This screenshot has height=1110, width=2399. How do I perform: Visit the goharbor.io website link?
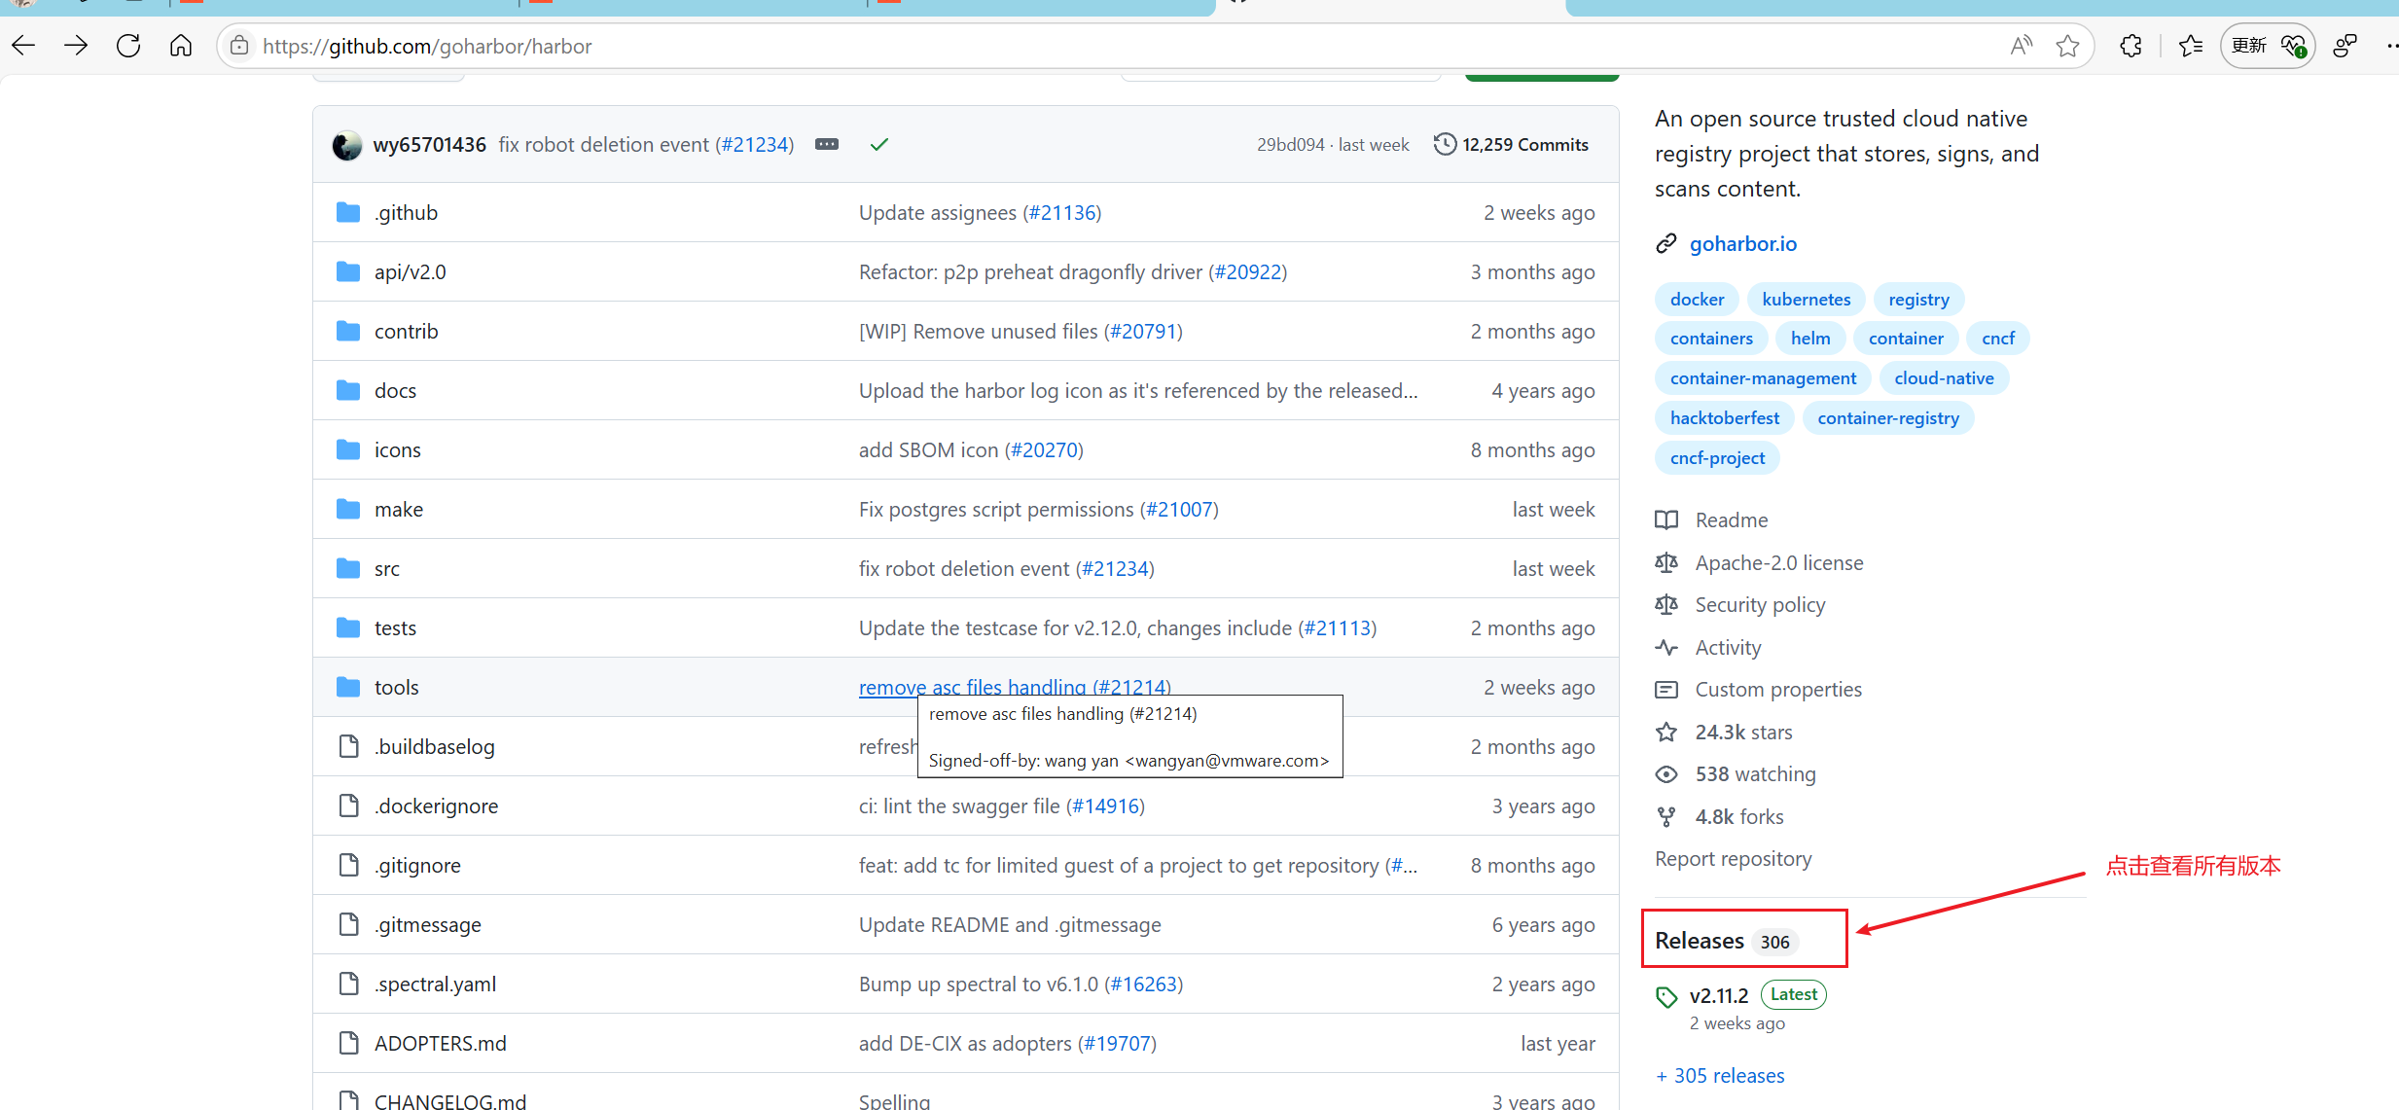coord(1743,244)
